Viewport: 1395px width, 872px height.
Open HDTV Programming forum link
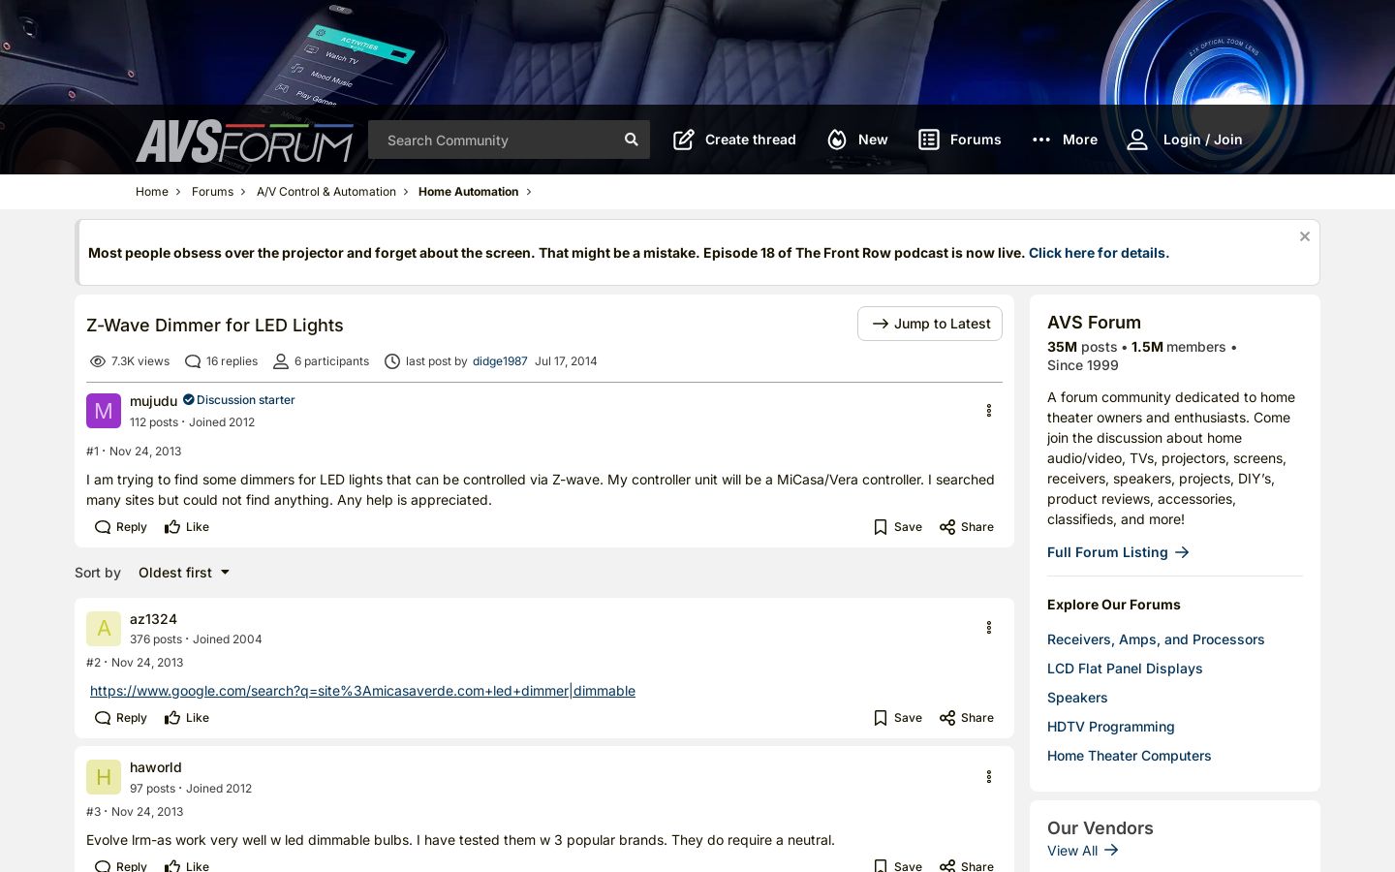click(x=1111, y=727)
